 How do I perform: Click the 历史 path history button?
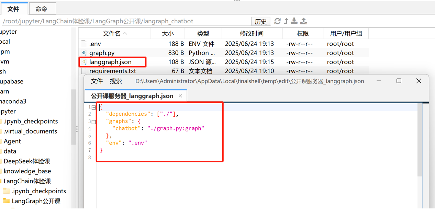260,22
